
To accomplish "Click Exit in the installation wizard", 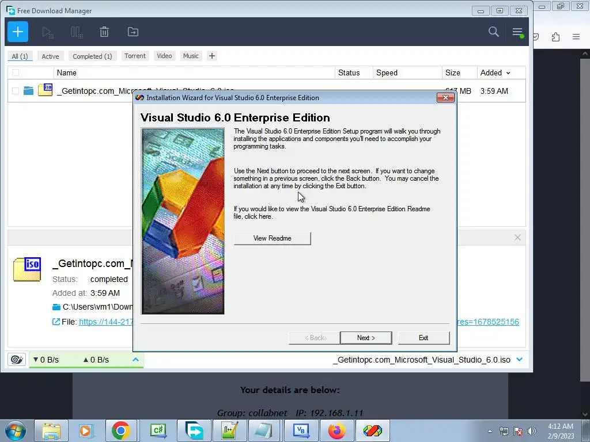I will coord(423,337).
